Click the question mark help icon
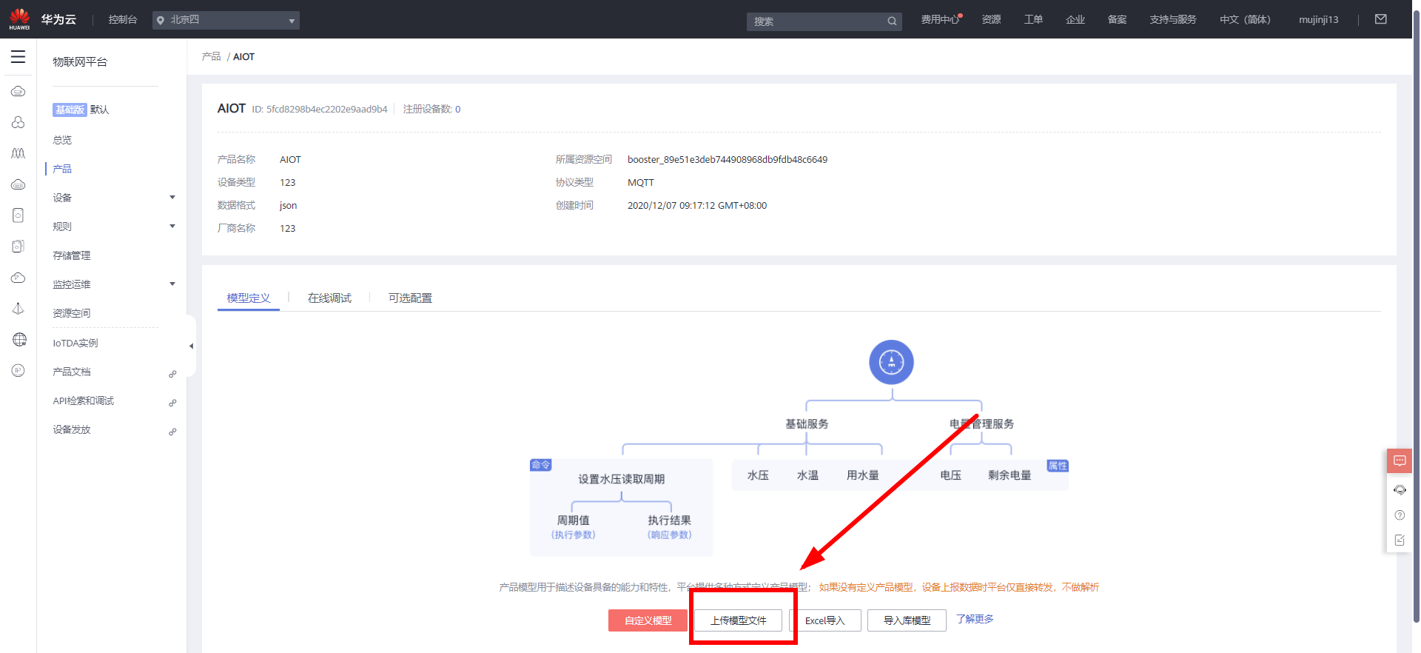1421x653 pixels. point(1400,515)
